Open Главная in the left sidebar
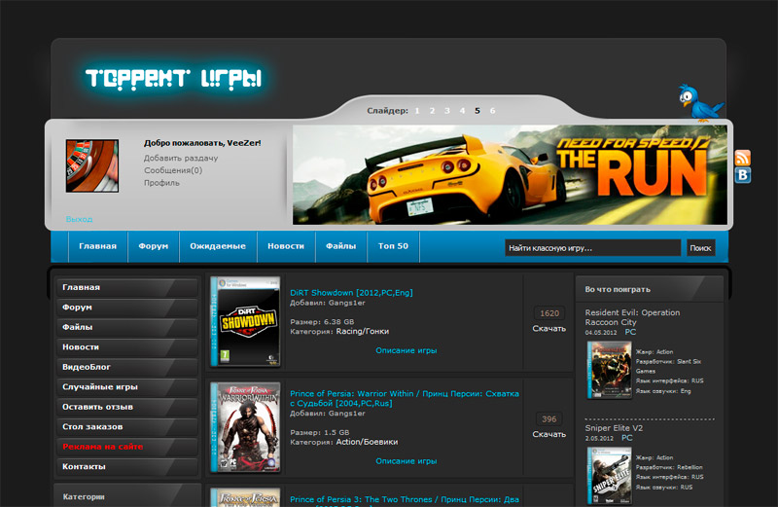The height and width of the screenshot is (507, 778). 127,287
